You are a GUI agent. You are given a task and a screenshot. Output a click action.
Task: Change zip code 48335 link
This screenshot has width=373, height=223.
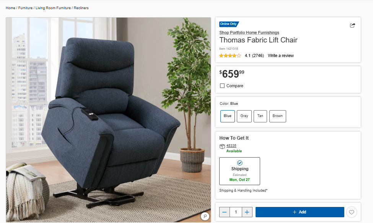coord(231,145)
